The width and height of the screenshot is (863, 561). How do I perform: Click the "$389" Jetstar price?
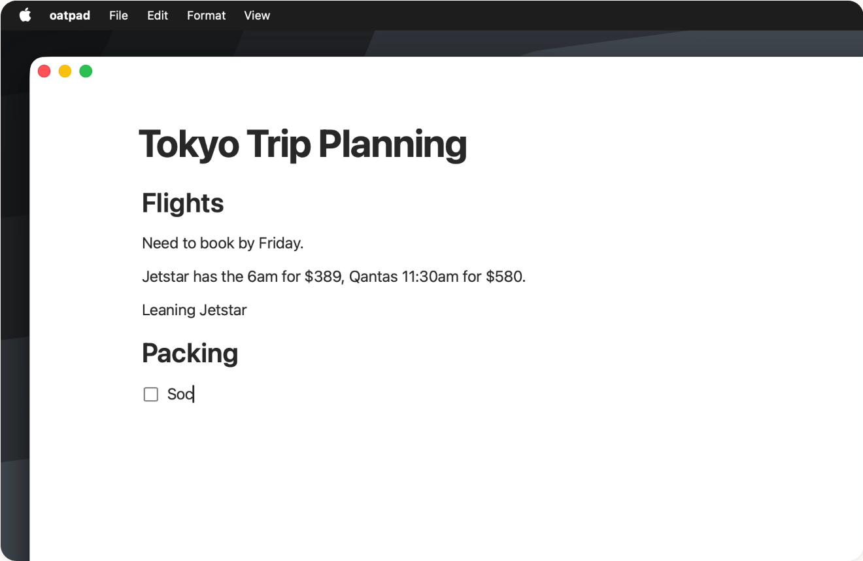[323, 277]
